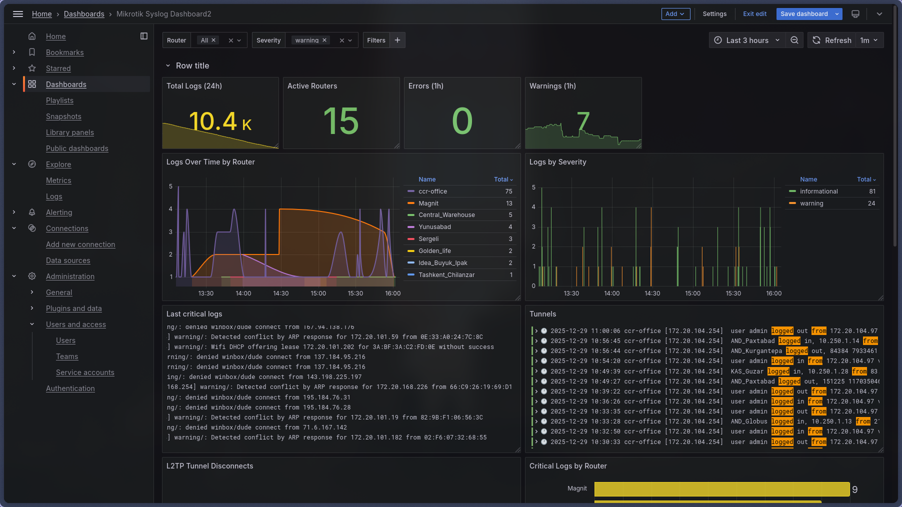Open the Last 3 hours time picker
Viewport: 902px width, 507px height.
click(746, 40)
